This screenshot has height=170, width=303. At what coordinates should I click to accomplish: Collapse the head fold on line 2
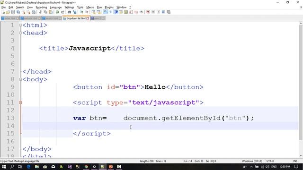[x=20, y=33]
